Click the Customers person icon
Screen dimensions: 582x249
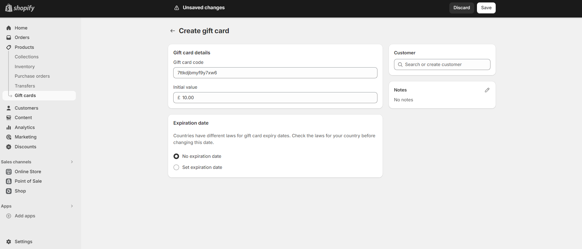9,108
